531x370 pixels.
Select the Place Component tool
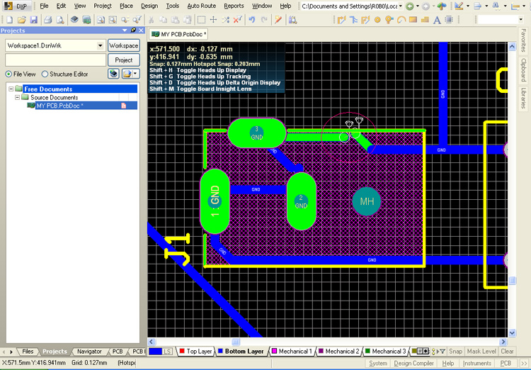pos(449,20)
